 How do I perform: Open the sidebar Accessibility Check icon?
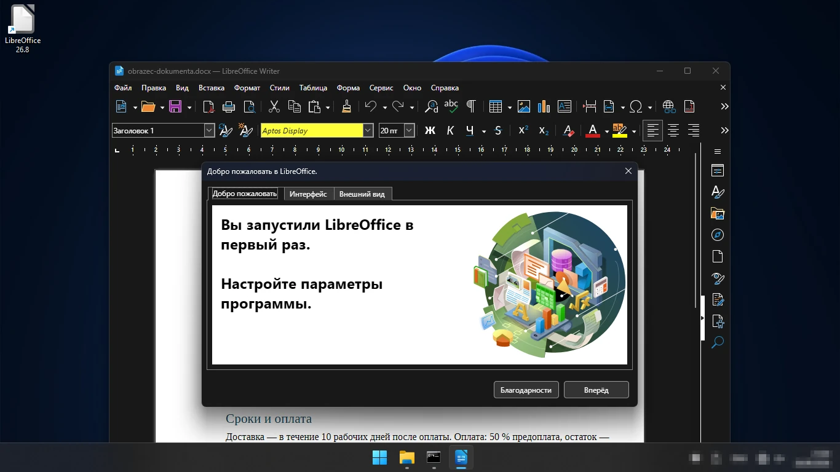point(717,321)
